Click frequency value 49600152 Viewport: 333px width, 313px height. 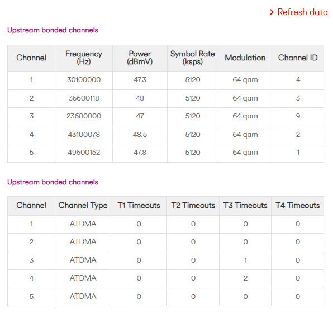(84, 153)
